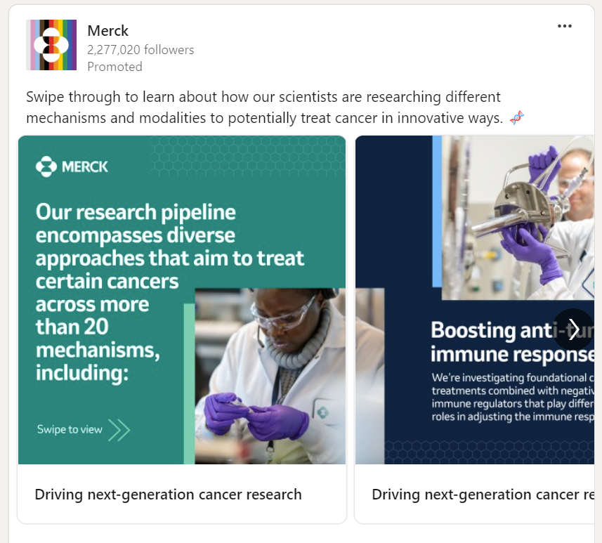Click the MERCK logo on the first carousel card

(70, 167)
